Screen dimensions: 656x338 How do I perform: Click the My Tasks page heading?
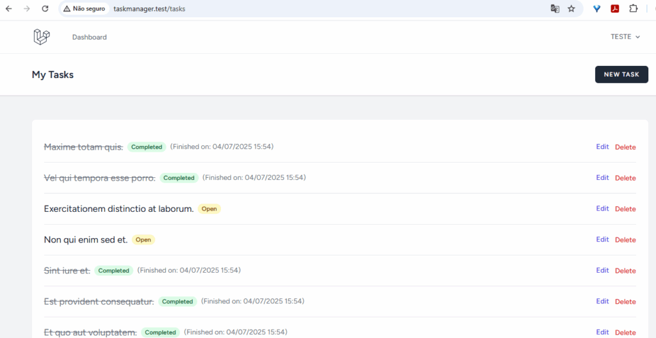tap(53, 75)
